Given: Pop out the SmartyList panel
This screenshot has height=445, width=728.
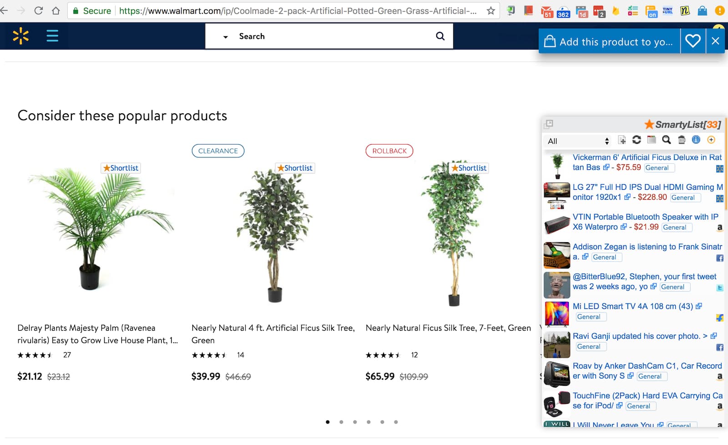Looking at the screenshot, I should (x=549, y=124).
